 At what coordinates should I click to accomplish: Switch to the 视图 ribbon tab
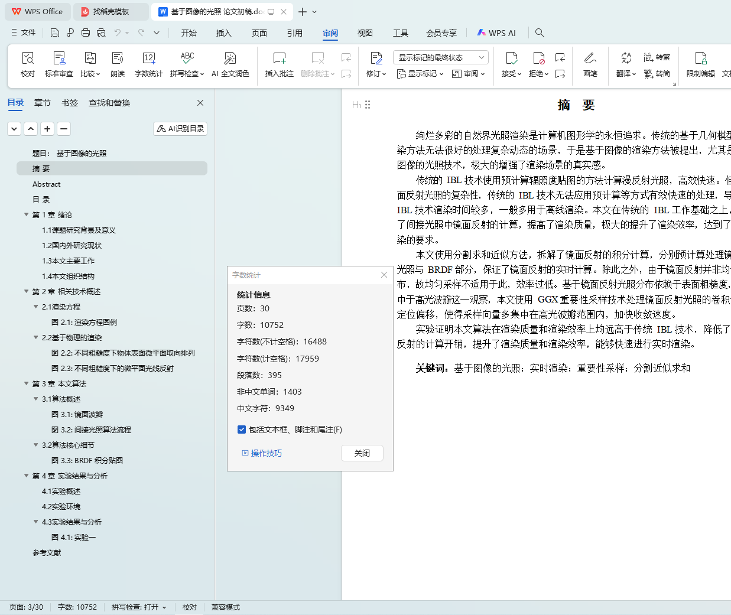pyautogui.click(x=365, y=33)
